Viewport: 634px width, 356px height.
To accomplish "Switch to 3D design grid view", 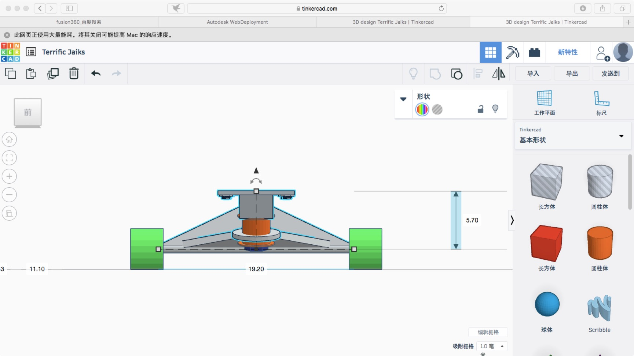I will point(491,52).
